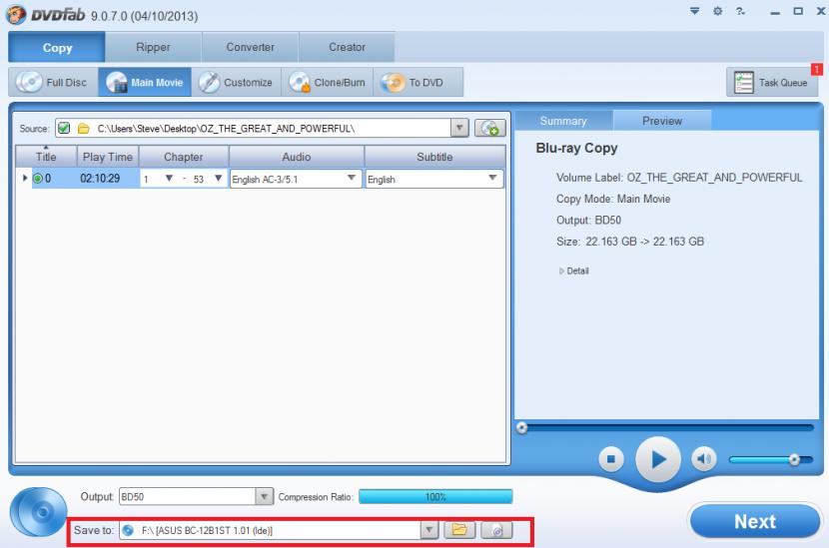The height and width of the screenshot is (548, 829).
Task: Open the Source path dropdown
Action: tap(459, 128)
